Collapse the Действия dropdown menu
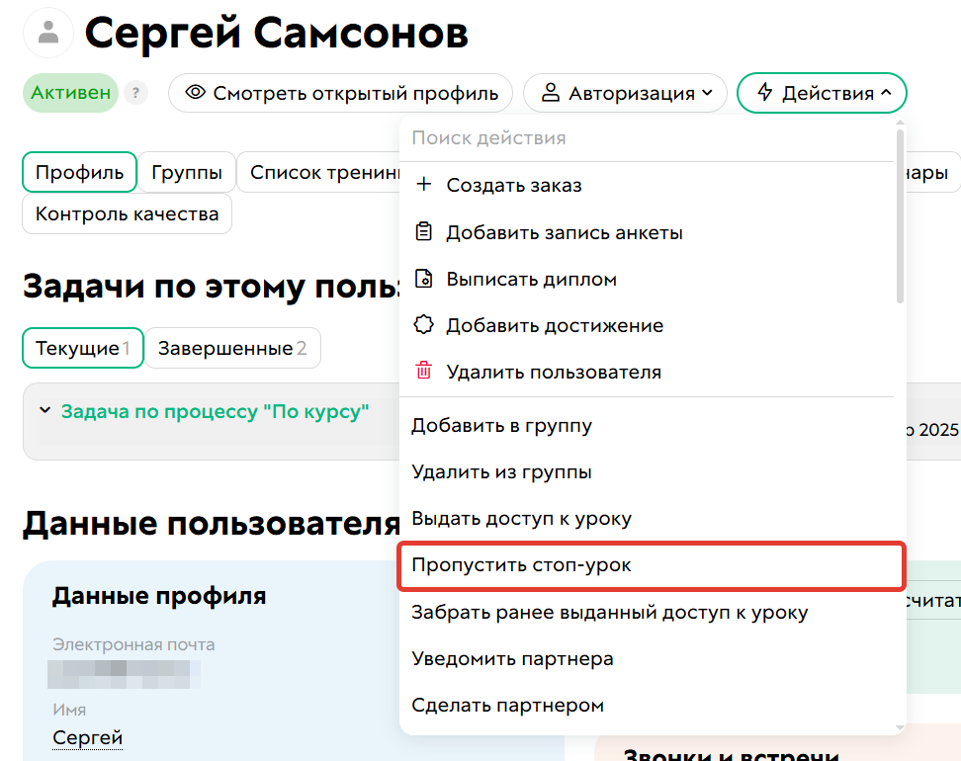This screenshot has height=761, width=961. click(x=822, y=92)
